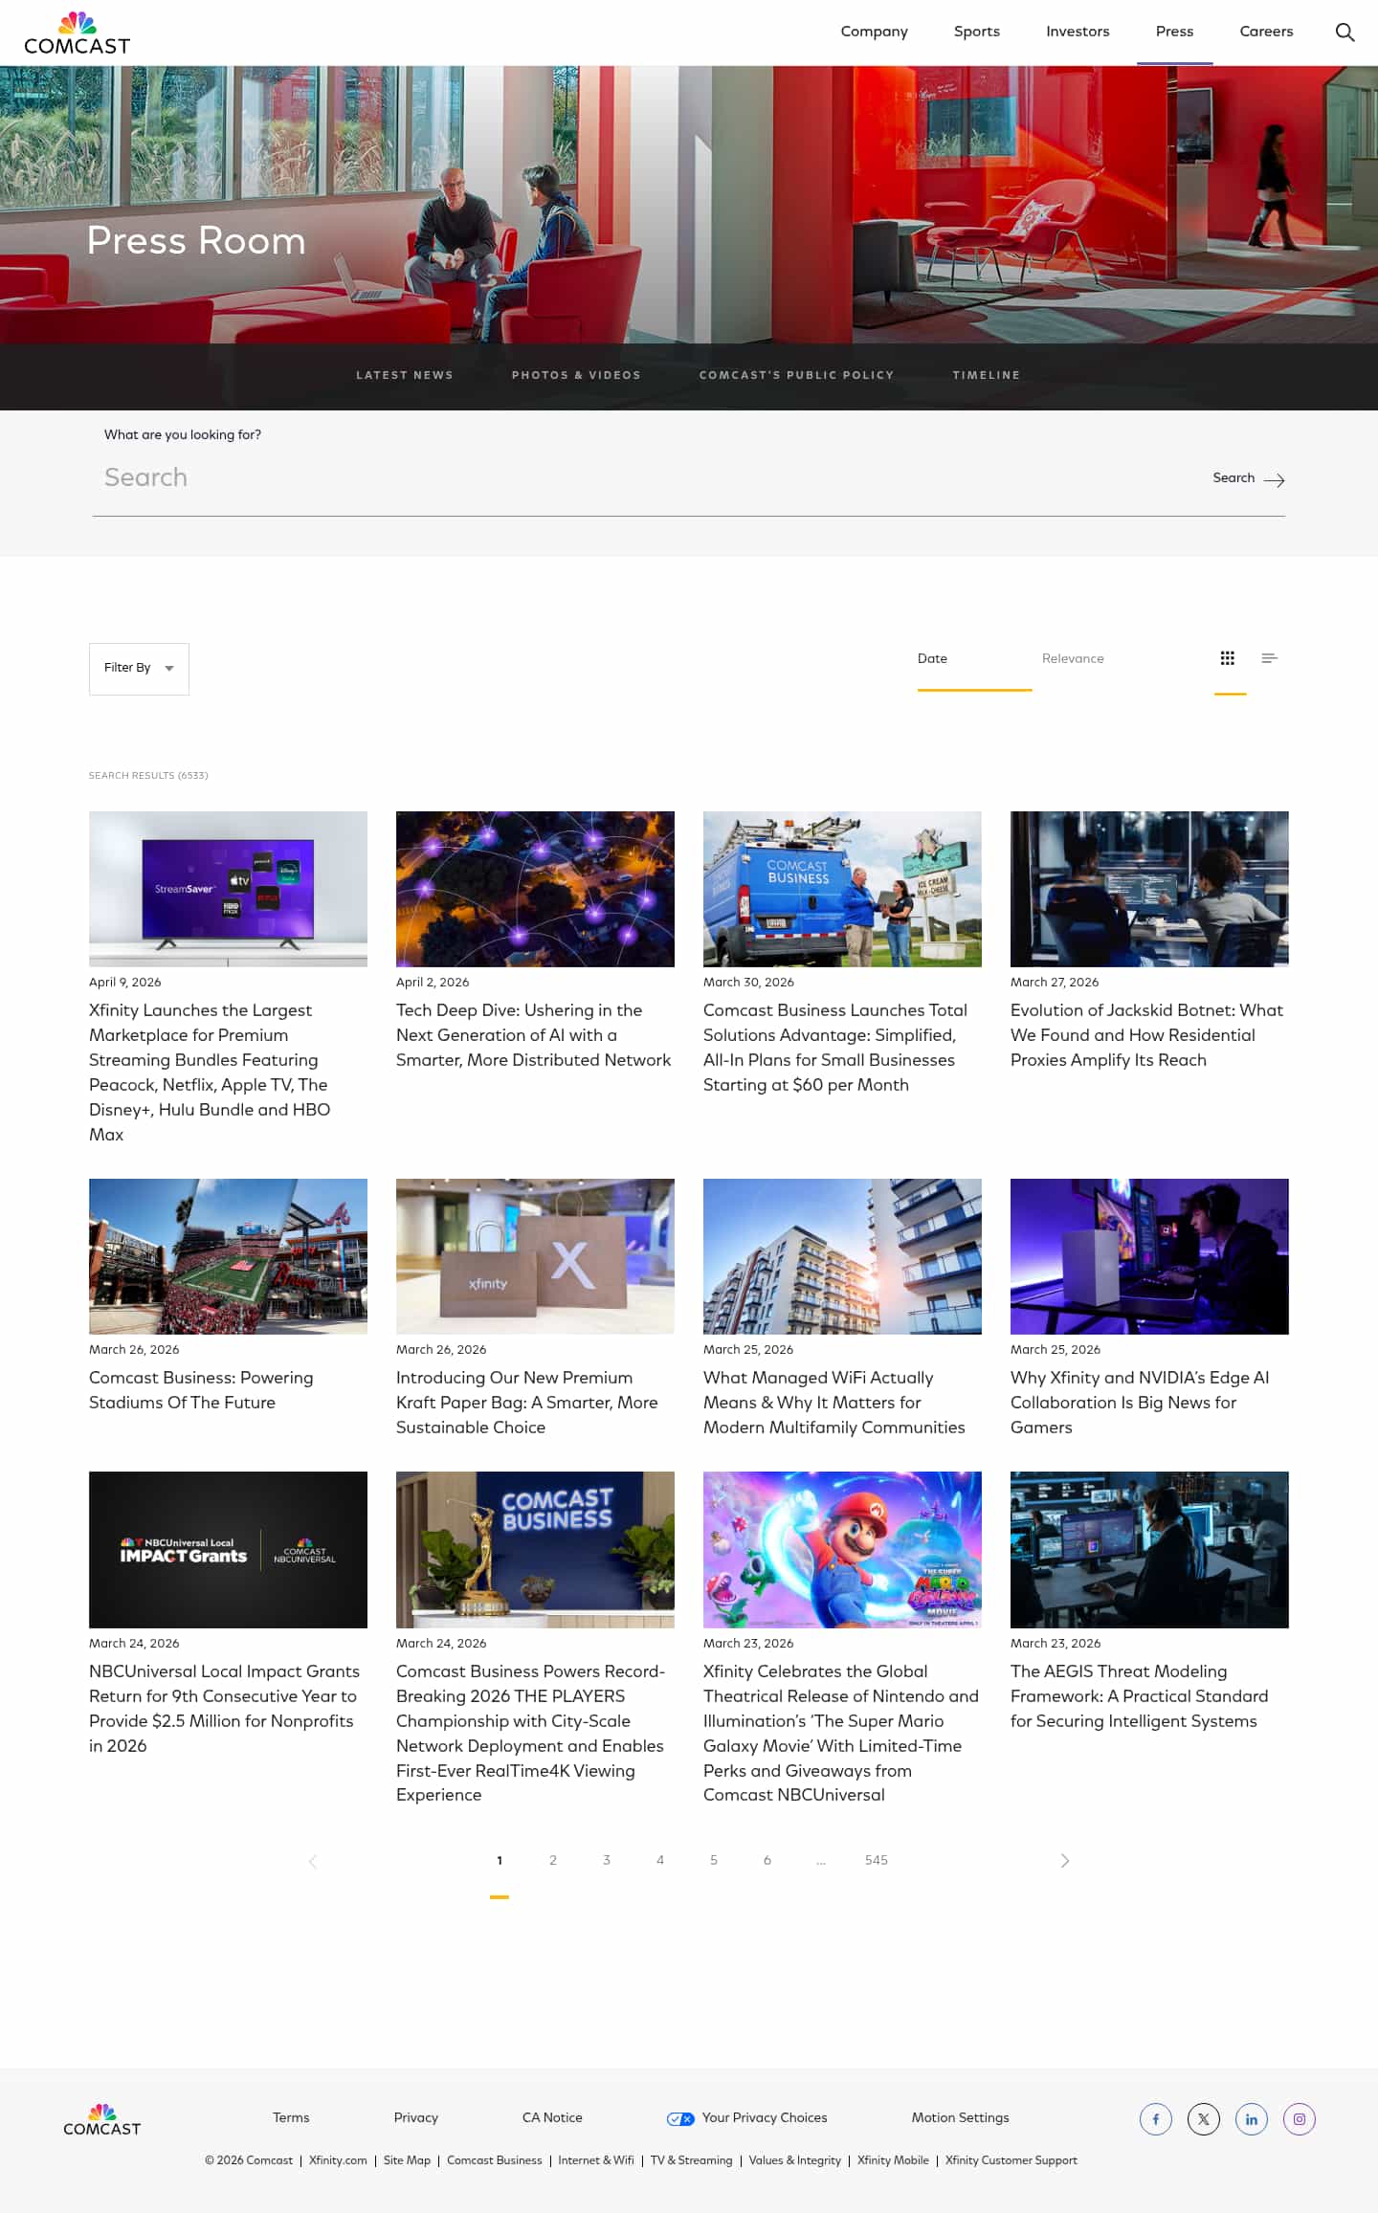This screenshot has height=2213, width=1378.
Task: Open Premium Kraft Paper Bag article
Action: coord(527,1403)
